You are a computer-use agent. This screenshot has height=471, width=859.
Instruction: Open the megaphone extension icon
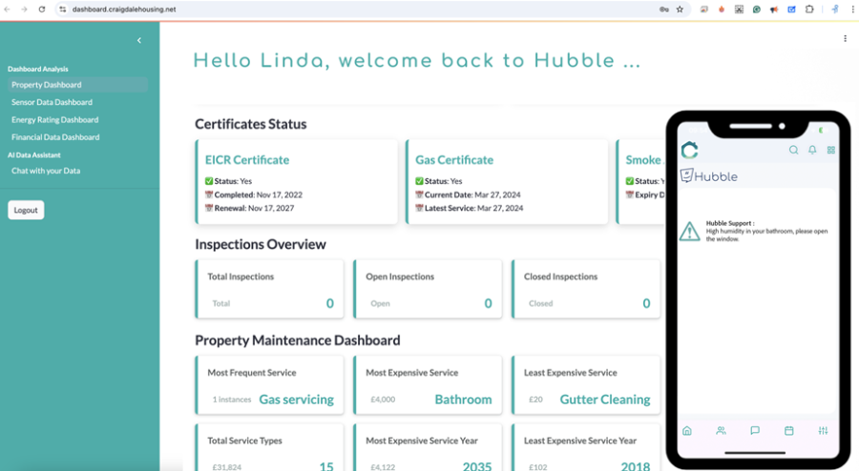pos(774,10)
